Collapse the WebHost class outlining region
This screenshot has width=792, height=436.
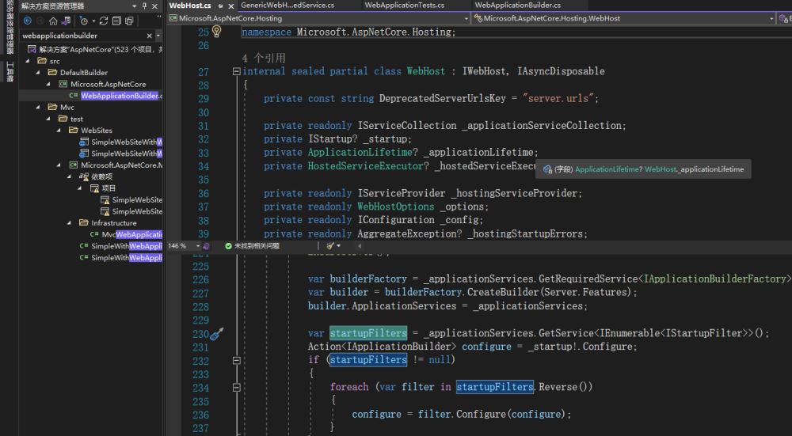[x=236, y=72]
